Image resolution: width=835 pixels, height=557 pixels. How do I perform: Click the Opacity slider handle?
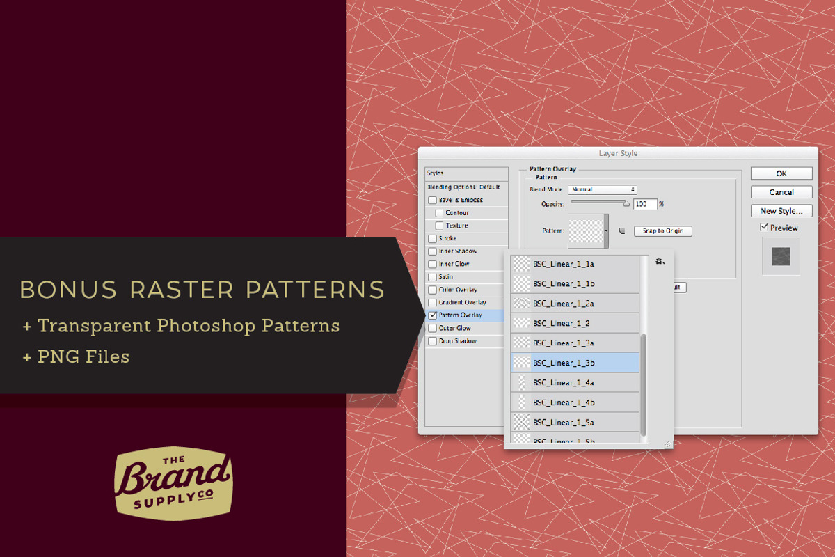point(626,204)
